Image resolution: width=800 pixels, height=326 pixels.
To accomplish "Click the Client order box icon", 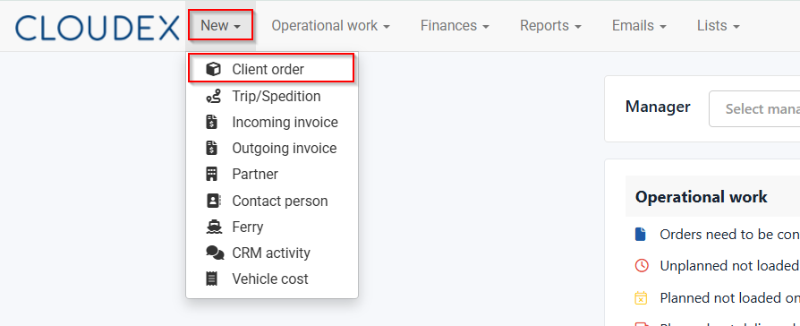I will click(213, 69).
